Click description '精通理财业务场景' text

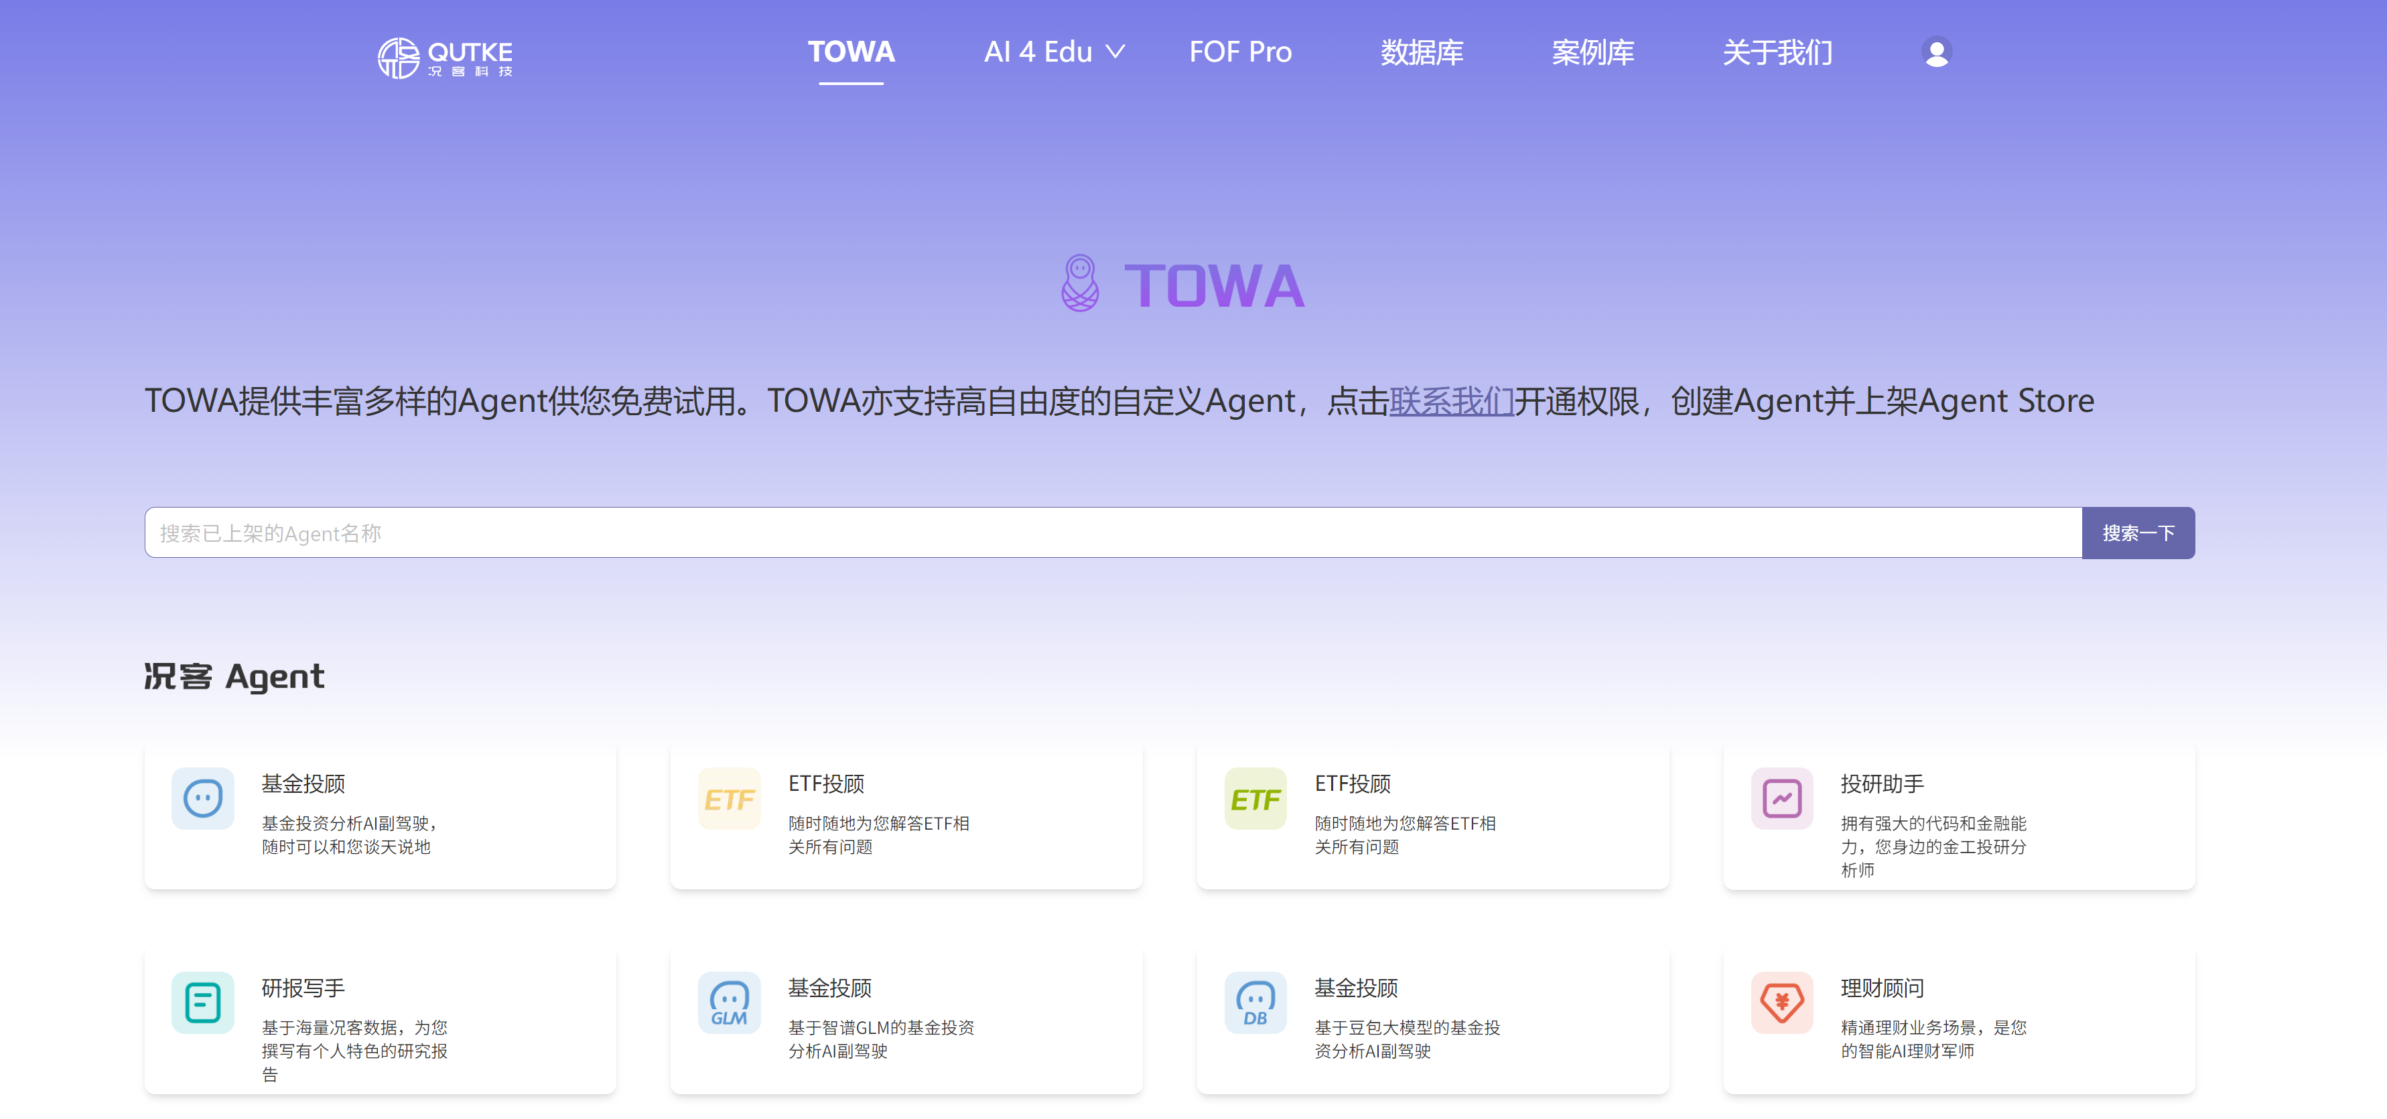point(1933,1039)
